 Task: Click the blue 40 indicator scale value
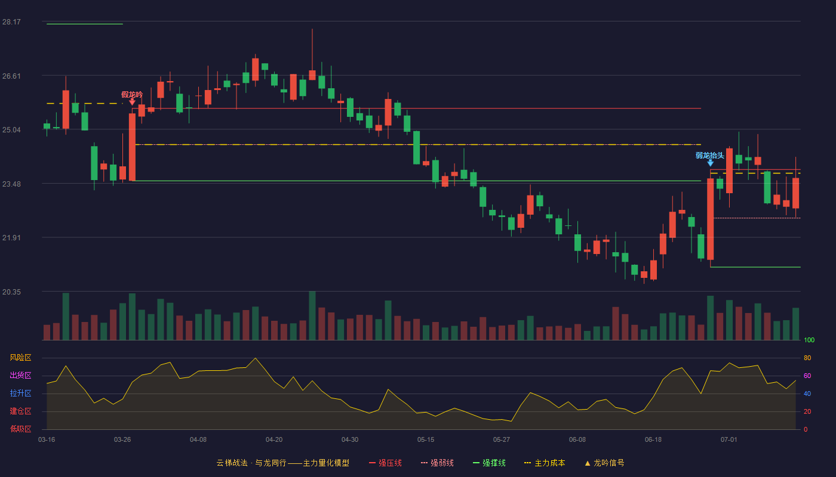click(x=807, y=394)
